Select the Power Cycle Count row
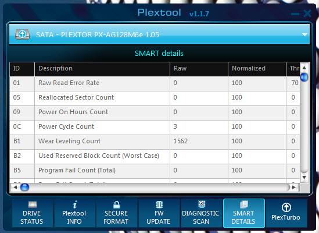Screen dimensions: 319x233 (155, 127)
